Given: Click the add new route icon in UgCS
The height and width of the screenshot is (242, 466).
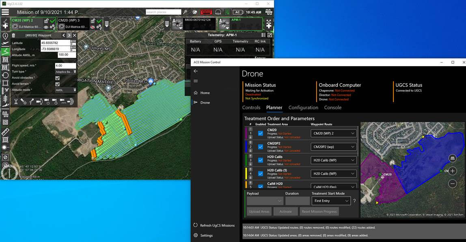Looking at the screenshot, I should tap(5, 24).
